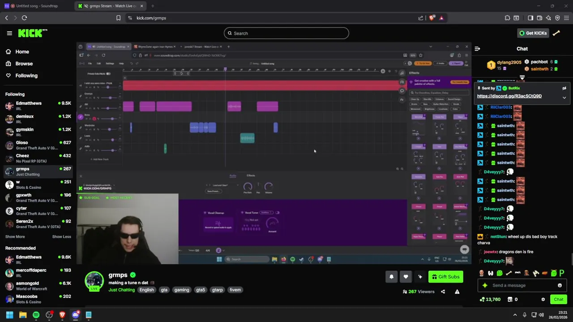The image size is (573, 322).
Task: Open Windows Start menu
Action: [9, 315]
